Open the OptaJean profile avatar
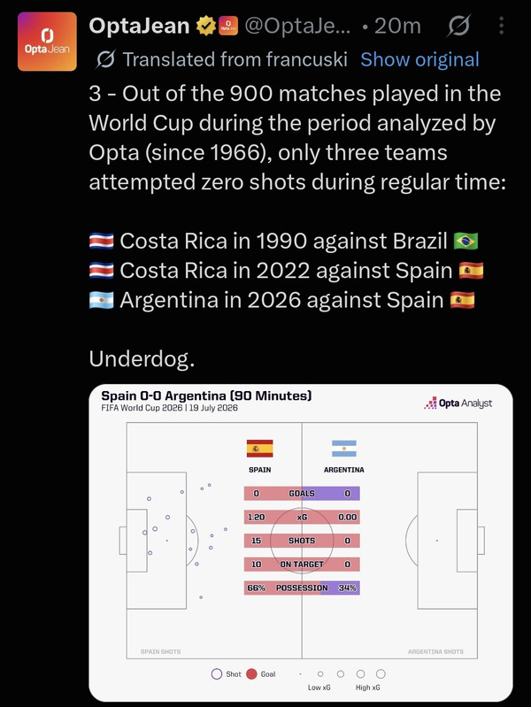The height and width of the screenshot is (707, 531). tap(47, 42)
